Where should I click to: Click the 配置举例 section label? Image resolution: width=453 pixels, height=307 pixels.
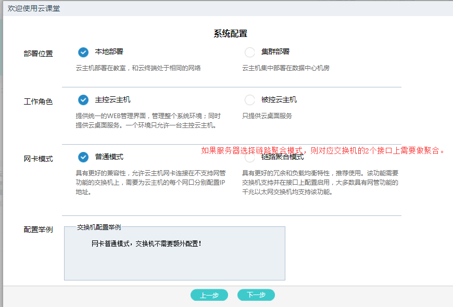38,229
